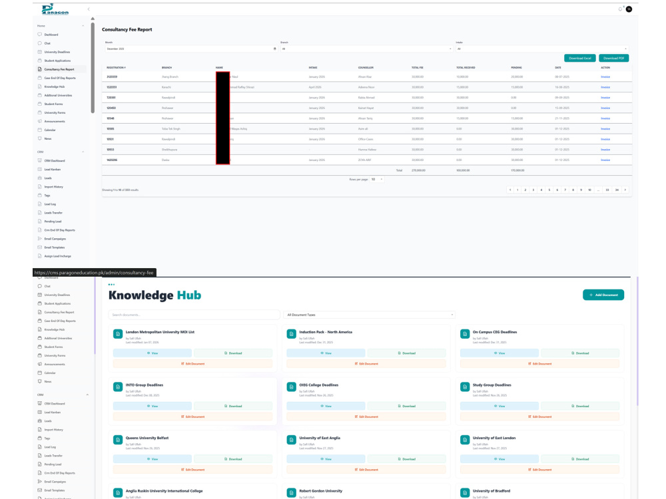The width and height of the screenshot is (666, 499).
Task: Click counsellor name 'Adeena Noor'
Action: click(366, 87)
